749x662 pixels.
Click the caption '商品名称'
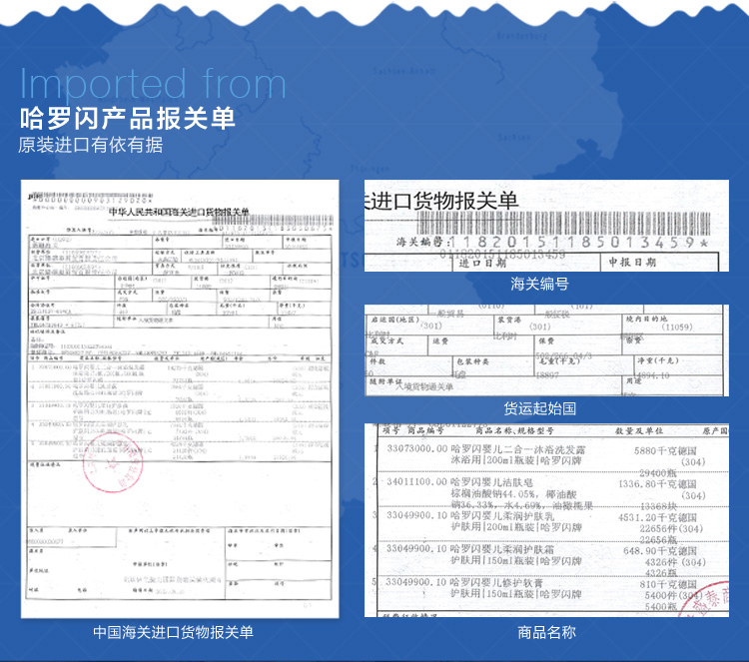click(x=546, y=632)
